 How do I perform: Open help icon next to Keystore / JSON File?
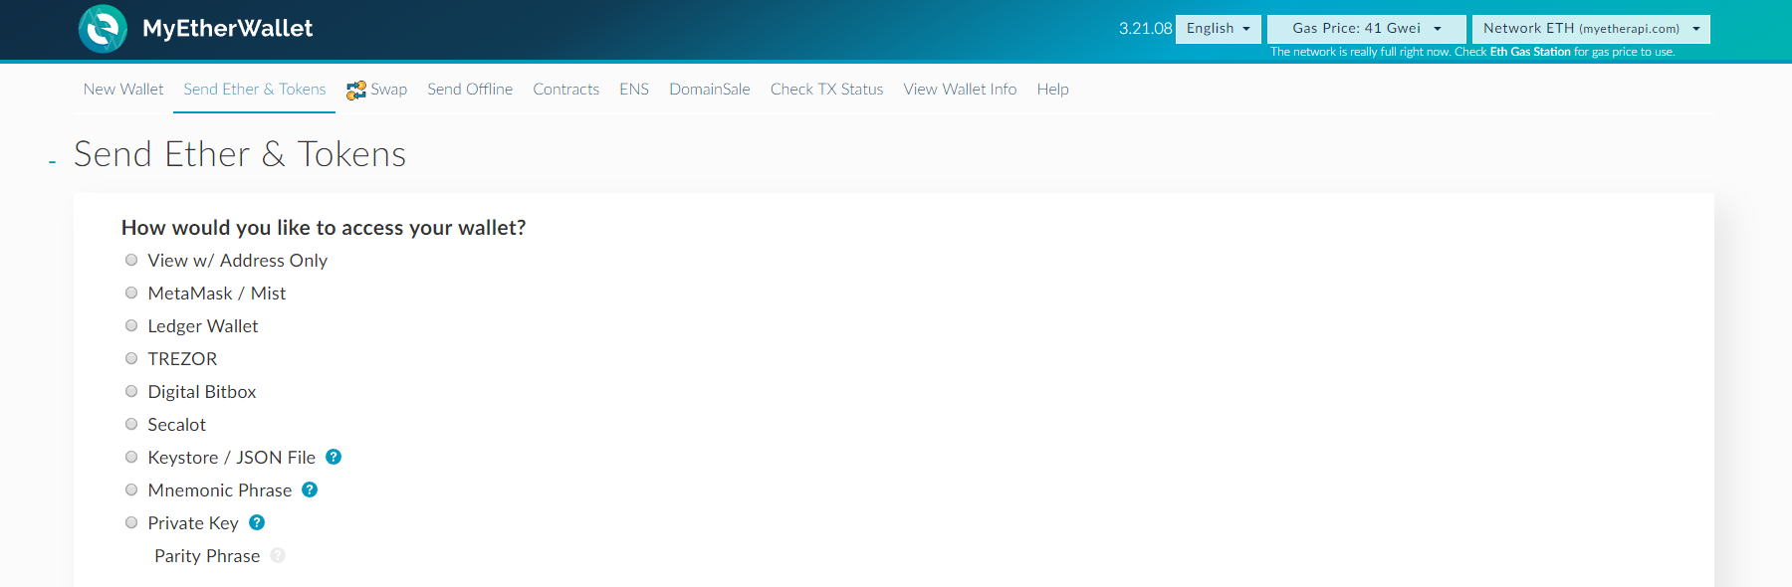(x=334, y=457)
